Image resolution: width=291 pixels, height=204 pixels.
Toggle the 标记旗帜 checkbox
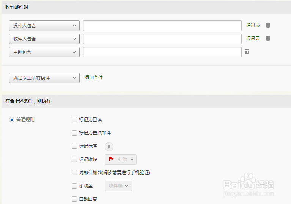click(x=74, y=159)
